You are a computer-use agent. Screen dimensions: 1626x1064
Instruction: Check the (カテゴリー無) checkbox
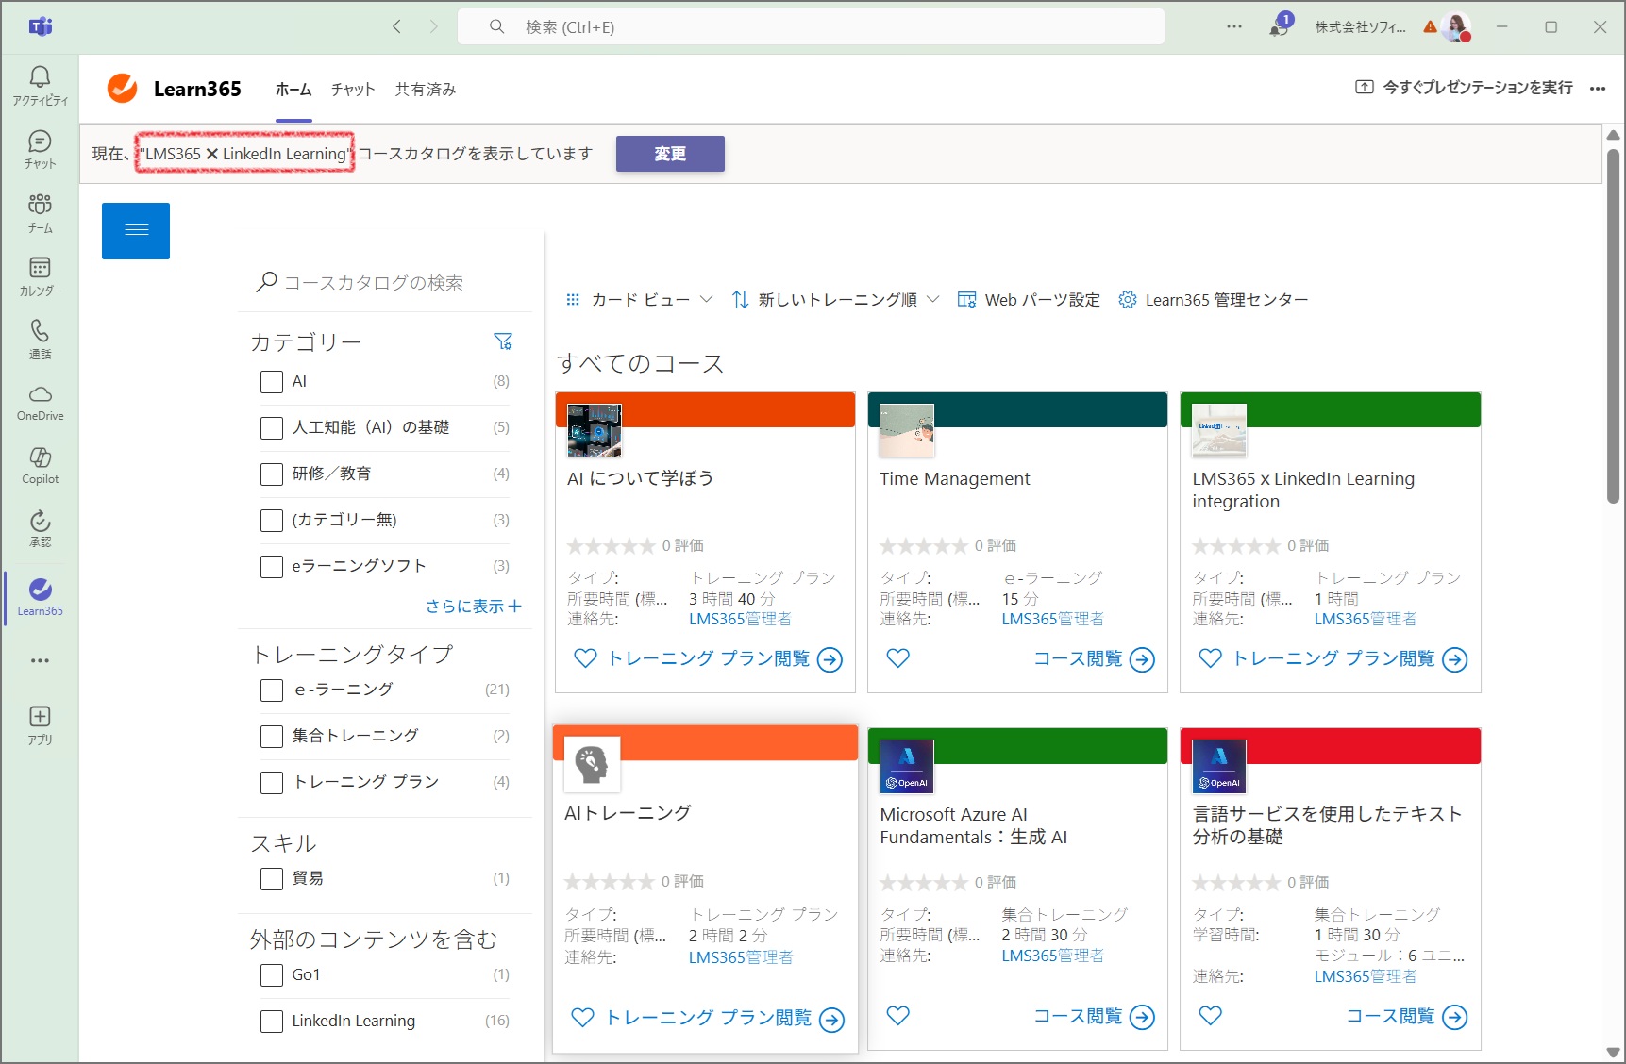point(272,521)
